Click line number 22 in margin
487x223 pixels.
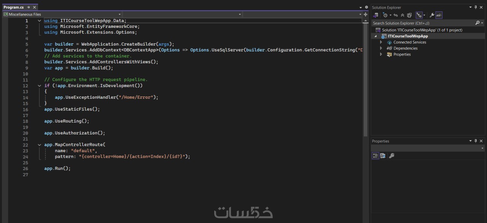click(x=25, y=145)
